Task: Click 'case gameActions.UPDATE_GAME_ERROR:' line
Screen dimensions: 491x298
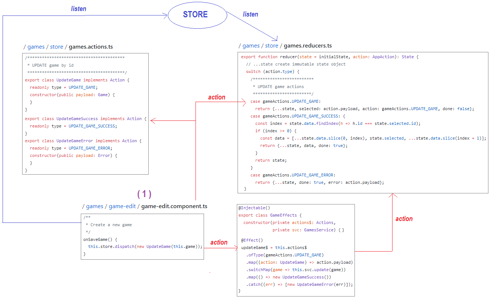Action: (x=293, y=175)
